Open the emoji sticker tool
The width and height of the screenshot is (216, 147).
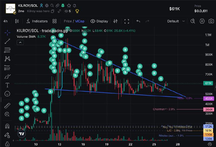click(7, 94)
